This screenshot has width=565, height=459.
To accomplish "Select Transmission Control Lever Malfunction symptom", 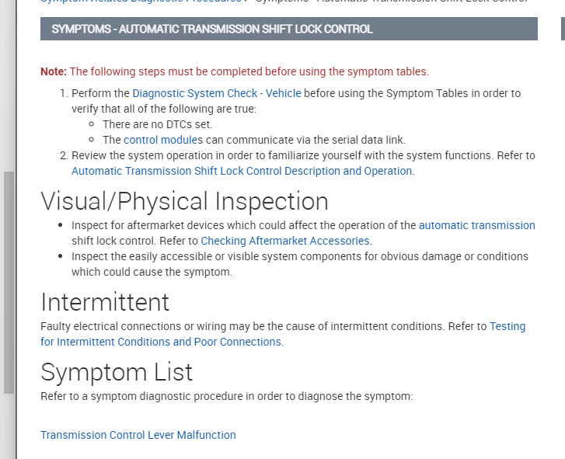I will point(138,435).
